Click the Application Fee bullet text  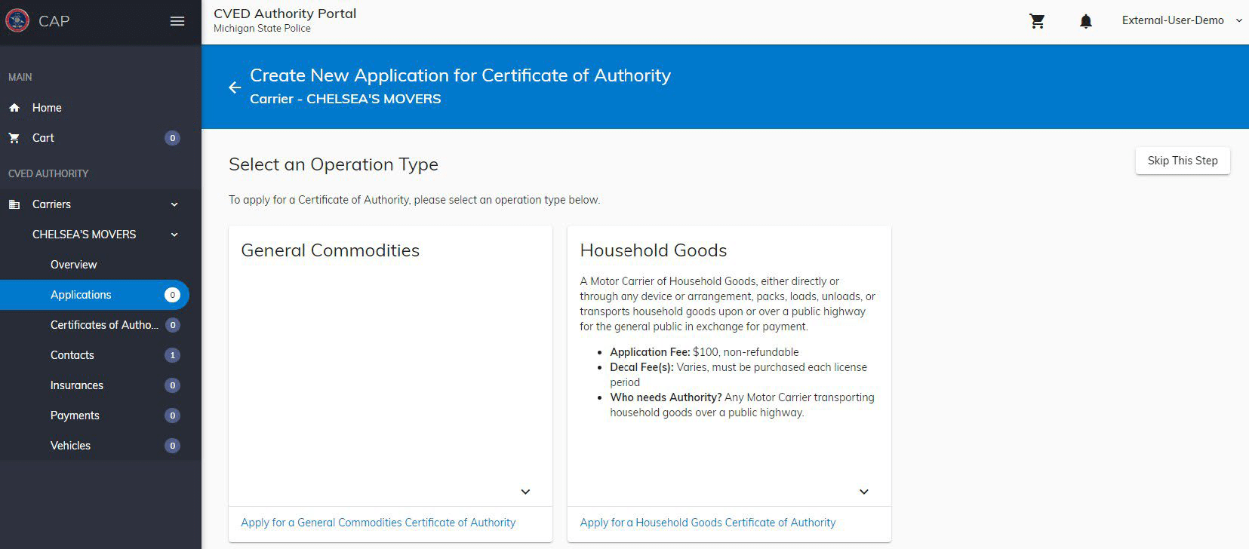[x=704, y=352]
